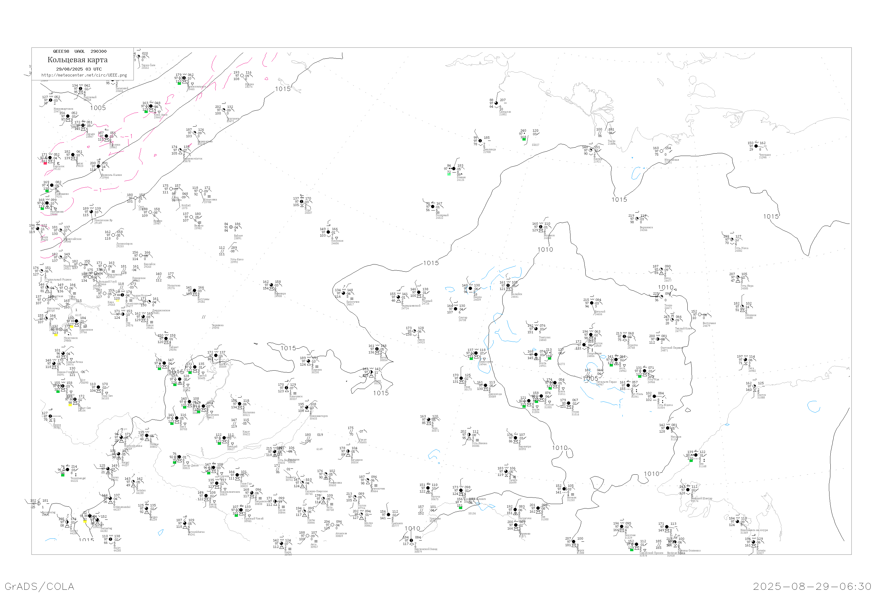
Task: Click the Оймякон station cloud-cover circle
Action: [x=742, y=307]
